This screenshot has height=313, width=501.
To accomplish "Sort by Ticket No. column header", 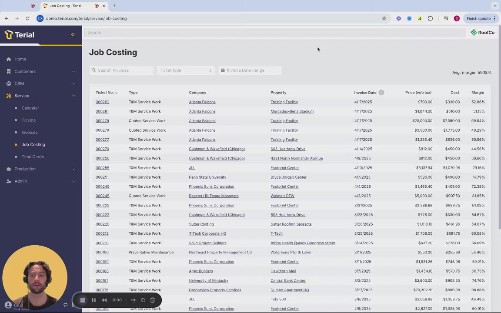I will (x=107, y=93).
